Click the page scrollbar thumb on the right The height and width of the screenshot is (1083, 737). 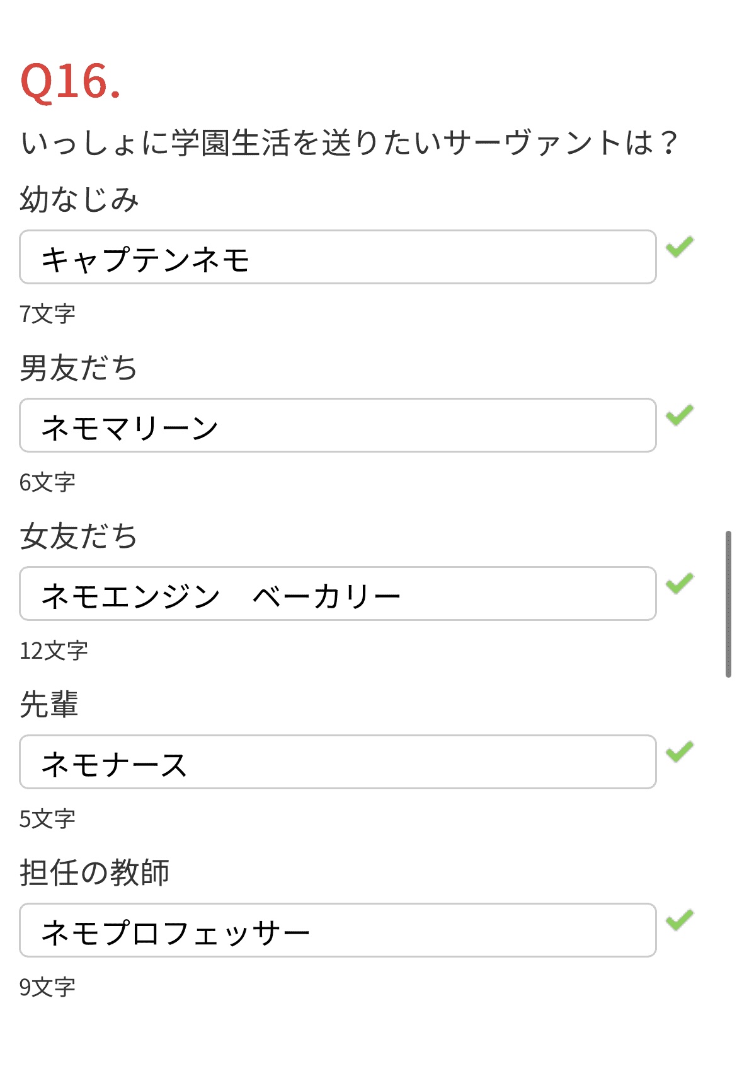pyautogui.click(x=728, y=603)
